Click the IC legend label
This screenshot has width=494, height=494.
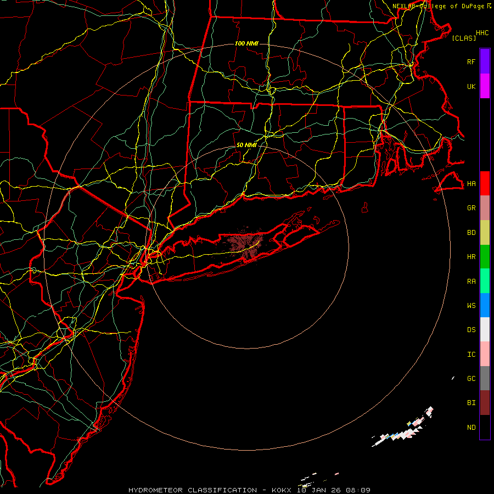click(x=471, y=355)
